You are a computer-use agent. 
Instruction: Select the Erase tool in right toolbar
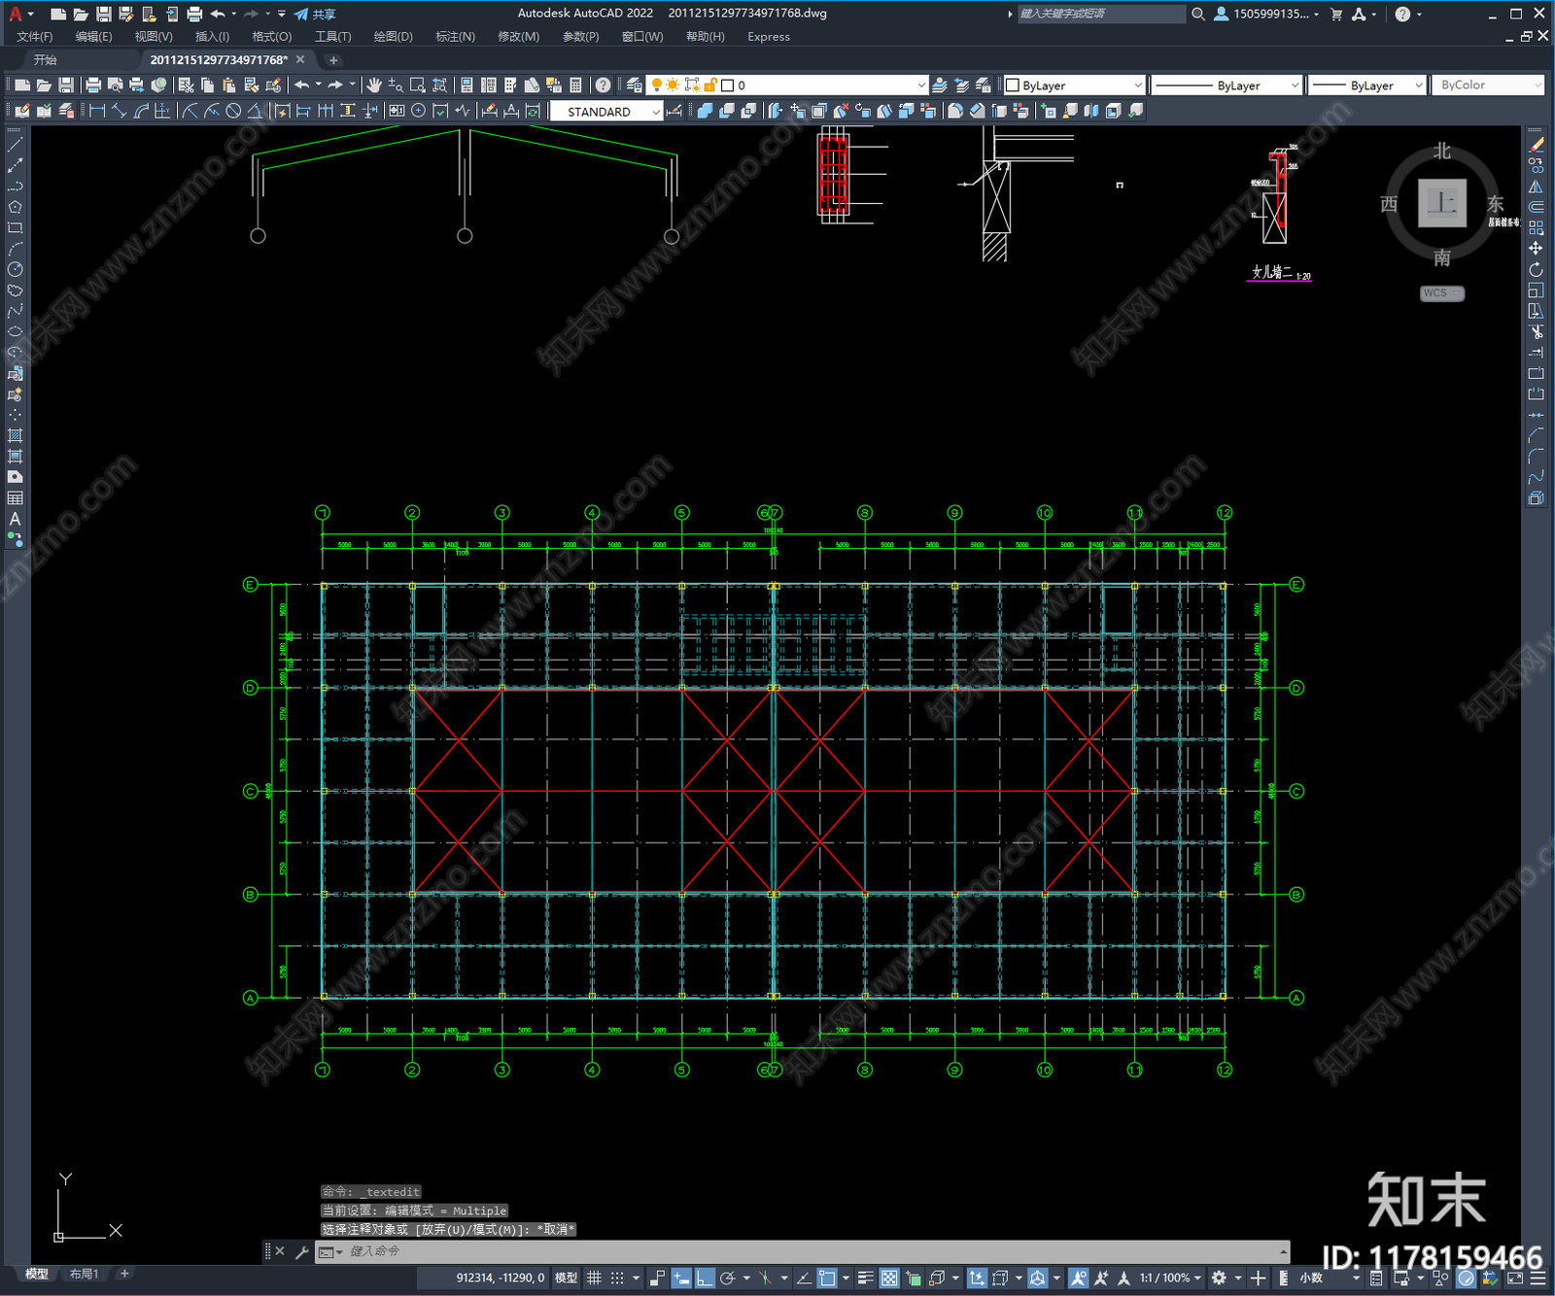[x=1536, y=145]
